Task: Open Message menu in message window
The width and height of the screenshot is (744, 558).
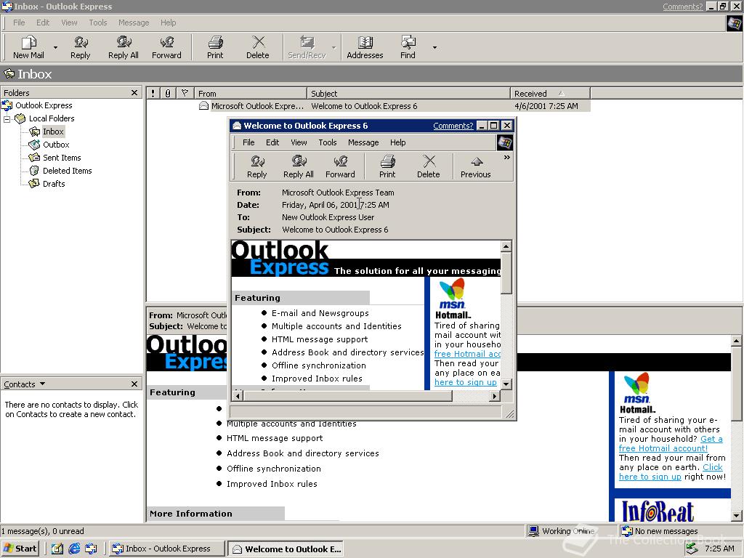Action: point(363,142)
